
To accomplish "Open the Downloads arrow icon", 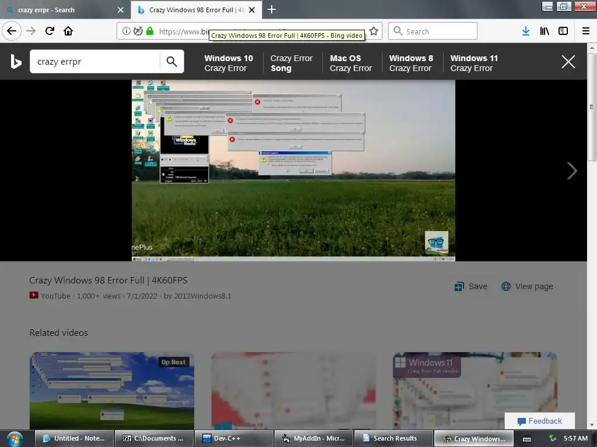I will (x=526, y=31).
